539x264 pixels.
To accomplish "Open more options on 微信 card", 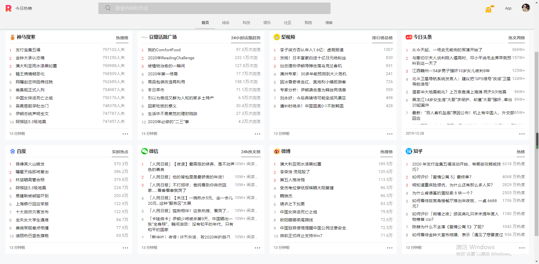I will 257,248.
